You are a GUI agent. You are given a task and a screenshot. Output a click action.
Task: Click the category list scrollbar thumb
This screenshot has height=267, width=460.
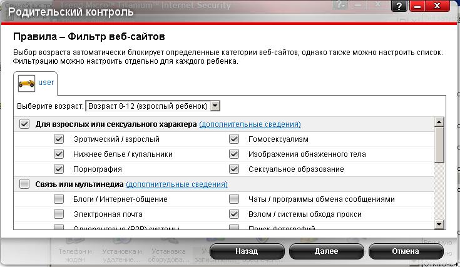point(439,145)
